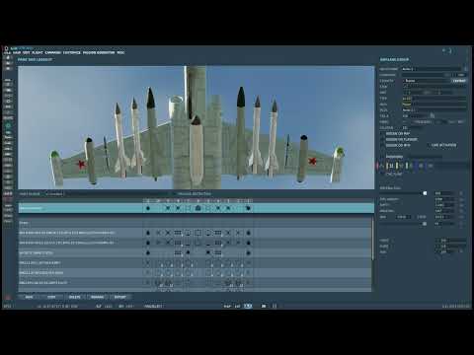The height and width of the screenshot is (355, 474).
Task: Toggle the HIDDEN ON PLANNER checkbox
Action: click(383, 139)
